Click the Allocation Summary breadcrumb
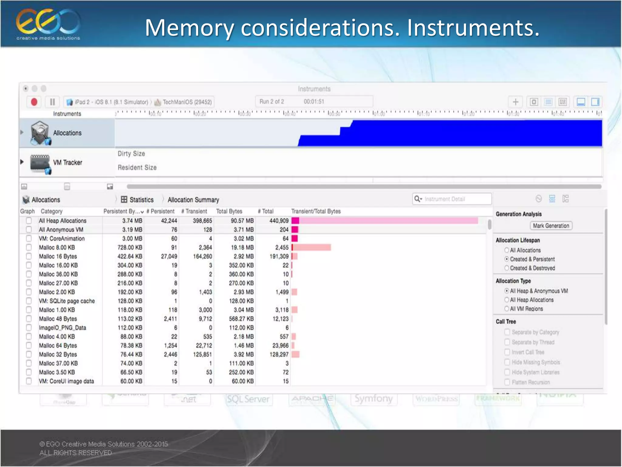The width and height of the screenshot is (622, 467). point(193,200)
